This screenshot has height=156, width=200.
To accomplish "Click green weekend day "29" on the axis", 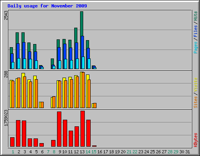I will pos(176,152).
